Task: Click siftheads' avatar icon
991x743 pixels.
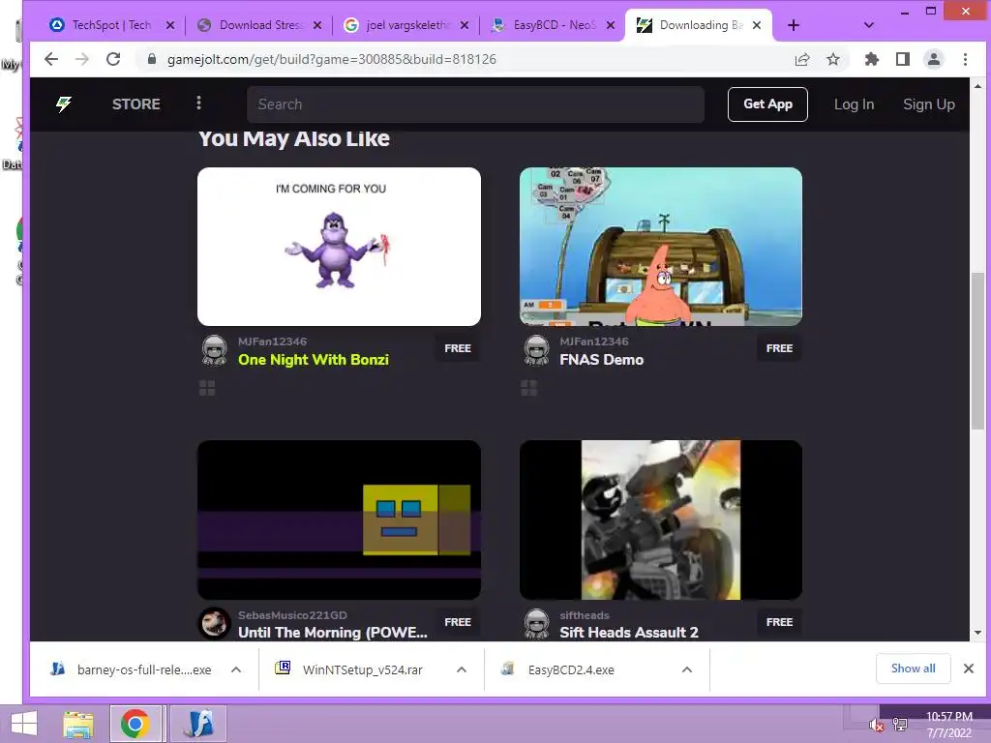Action: (536, 624)
